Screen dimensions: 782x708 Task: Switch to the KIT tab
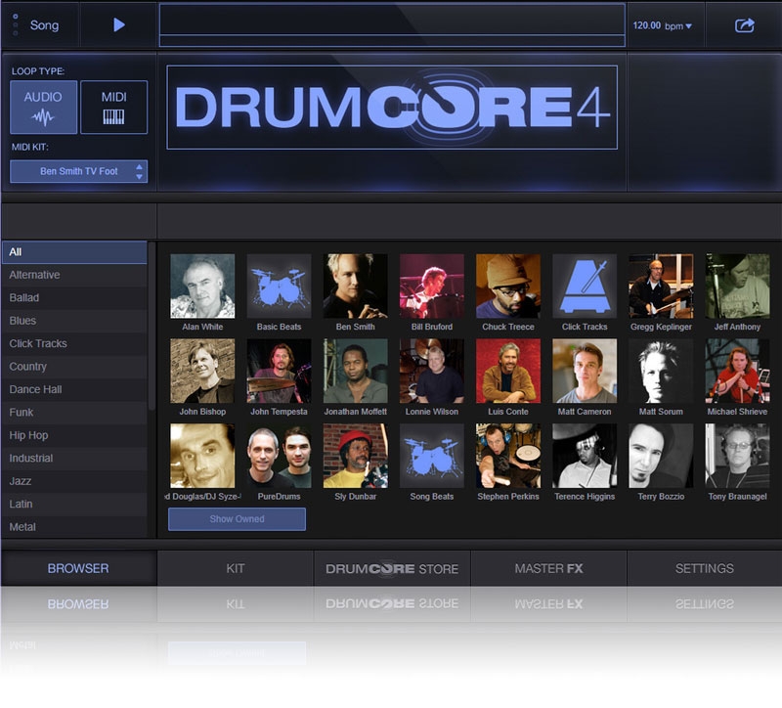[x=235, y=568]
